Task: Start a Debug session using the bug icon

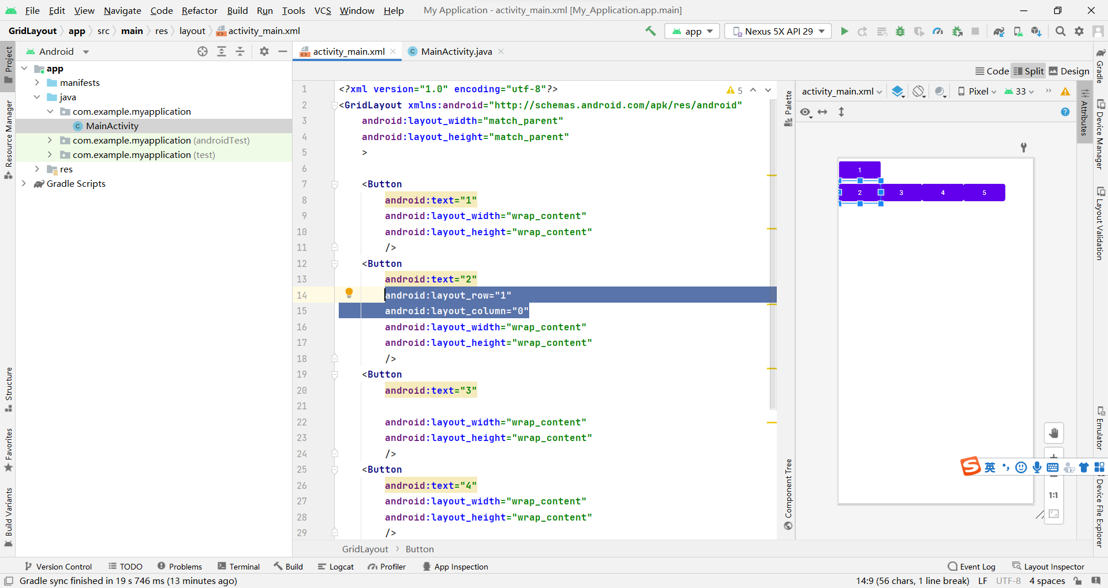Action: click(900, 31)
